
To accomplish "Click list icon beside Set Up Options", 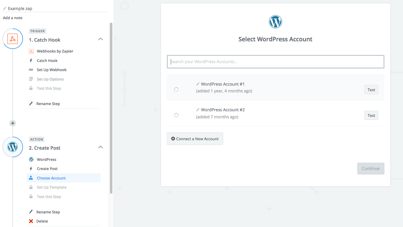I will pyautogui.click(x=31, y=79).
